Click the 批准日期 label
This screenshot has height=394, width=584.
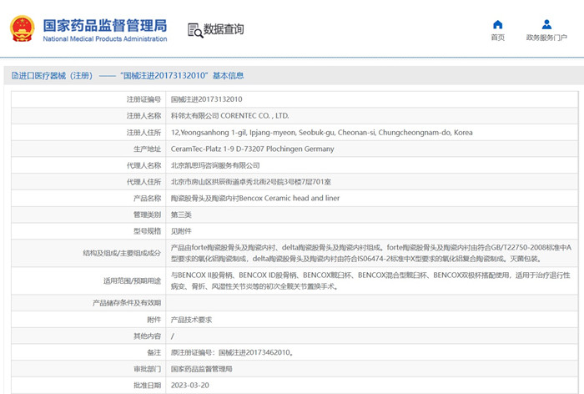(147, 386)
